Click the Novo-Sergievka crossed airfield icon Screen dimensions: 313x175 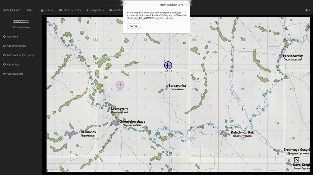pos(296,160)
